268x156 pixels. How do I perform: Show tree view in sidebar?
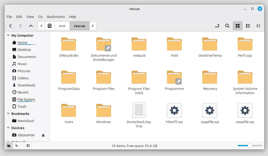17,146
